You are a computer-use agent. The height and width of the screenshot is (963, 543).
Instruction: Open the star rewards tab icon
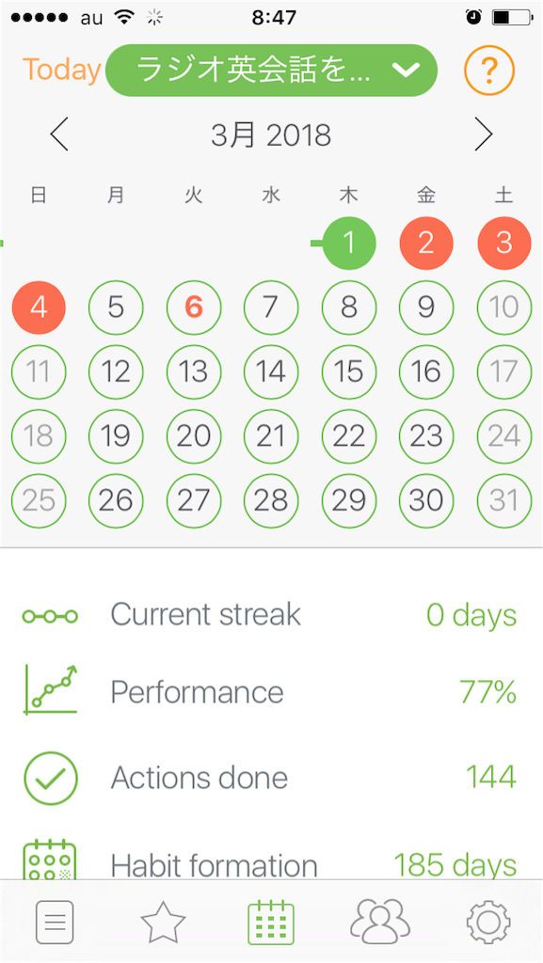pyautogui.click(x=163, y=923)
